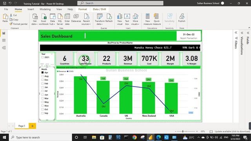Open File Explorer from the taskbar
This screenshot has height=141, width=251.
click(x=94, y=137)
